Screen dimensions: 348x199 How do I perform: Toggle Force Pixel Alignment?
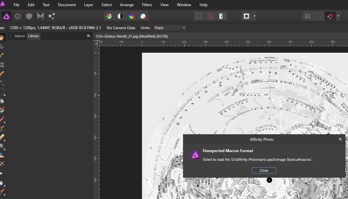308,16
